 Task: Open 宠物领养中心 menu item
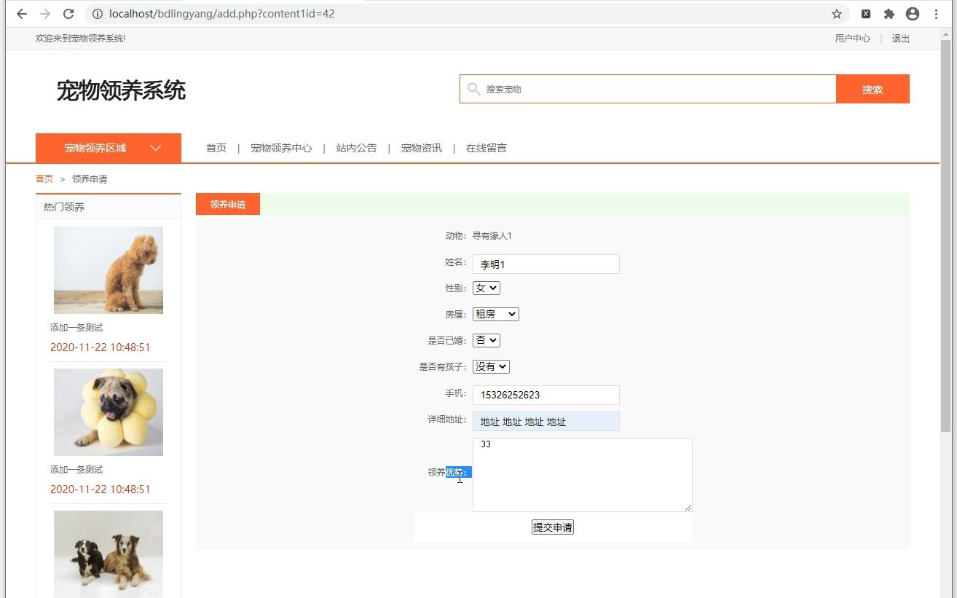tap(281, 148)
